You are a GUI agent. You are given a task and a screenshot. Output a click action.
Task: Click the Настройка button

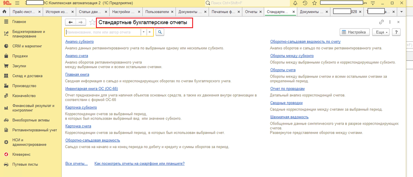(x=354, y=32)
